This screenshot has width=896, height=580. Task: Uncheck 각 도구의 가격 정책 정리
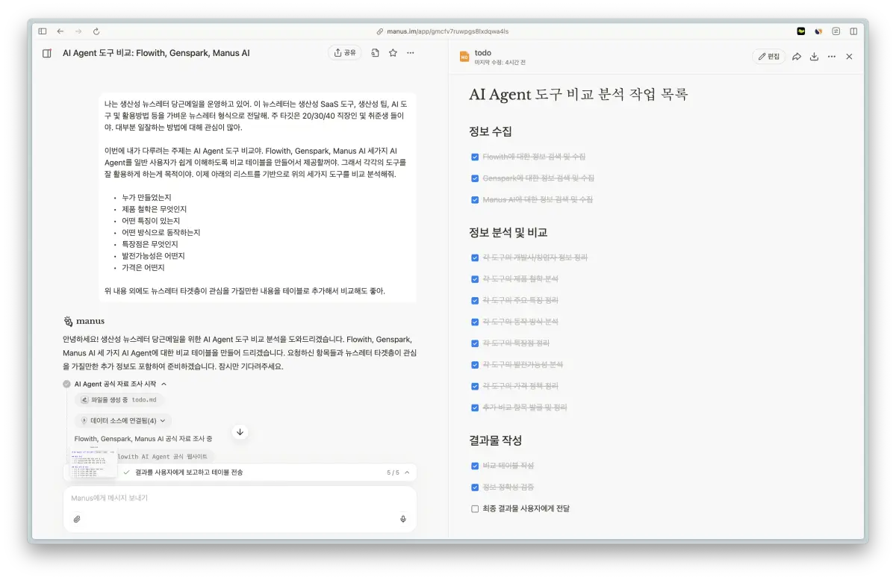[x=475, y=387]
